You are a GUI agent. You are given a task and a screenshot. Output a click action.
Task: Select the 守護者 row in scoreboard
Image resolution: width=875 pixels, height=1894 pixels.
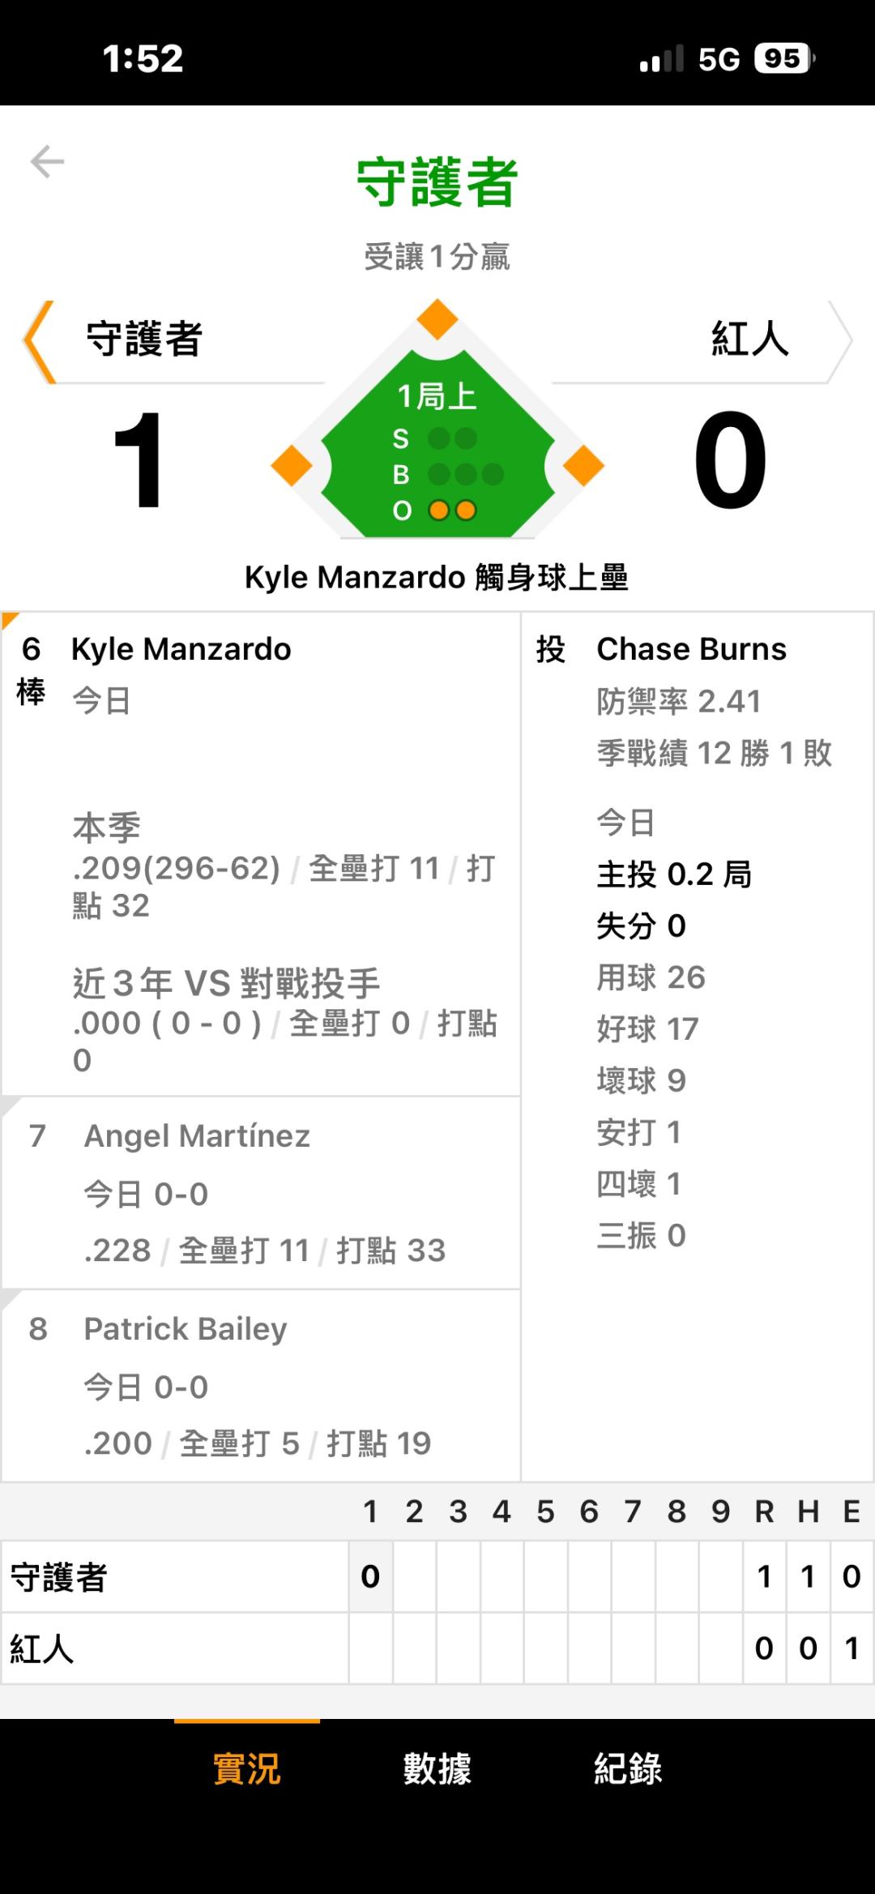[x=437, y=1576]
